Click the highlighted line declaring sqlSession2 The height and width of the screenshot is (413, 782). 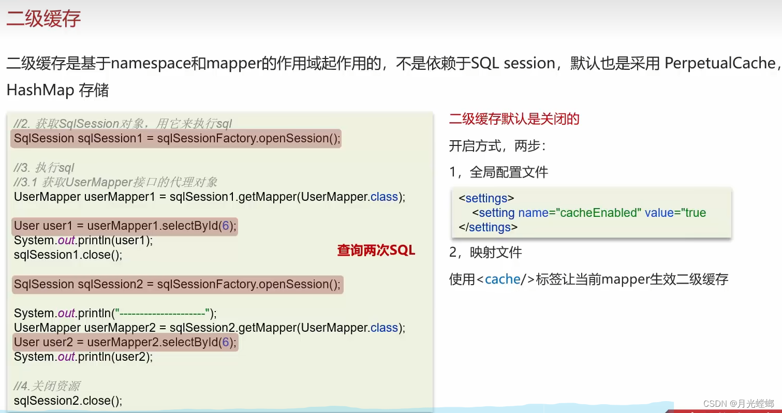coord(177,284)
